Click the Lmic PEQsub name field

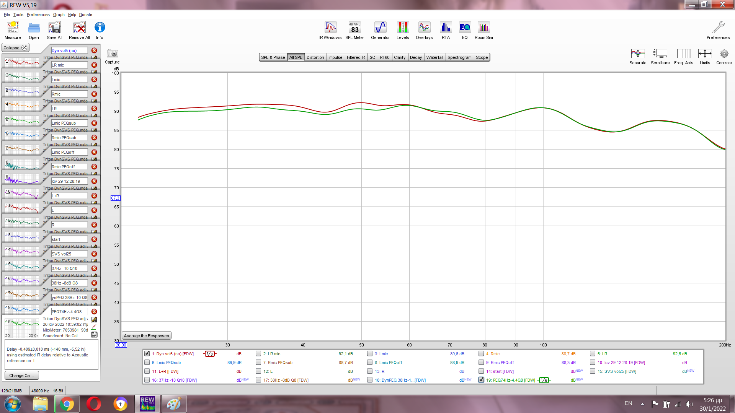tap(69, 123)
